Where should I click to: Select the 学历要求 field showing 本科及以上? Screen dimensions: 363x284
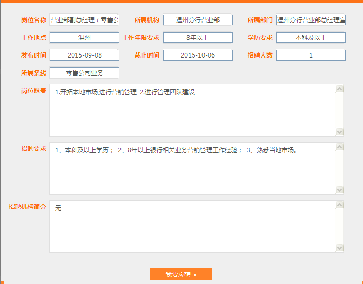311,38
